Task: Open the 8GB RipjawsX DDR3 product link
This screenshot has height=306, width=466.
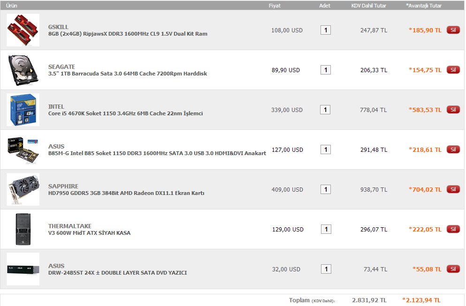Action: tap(128, 34)
